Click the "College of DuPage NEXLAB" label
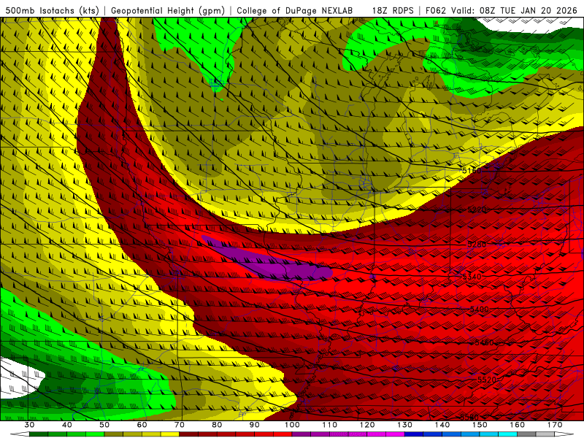 (295, 11)
